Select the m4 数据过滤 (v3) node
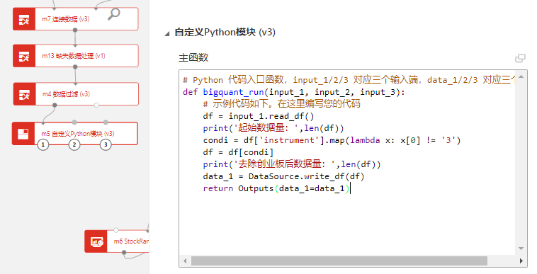Screen dimensions: 537x274 76,94
